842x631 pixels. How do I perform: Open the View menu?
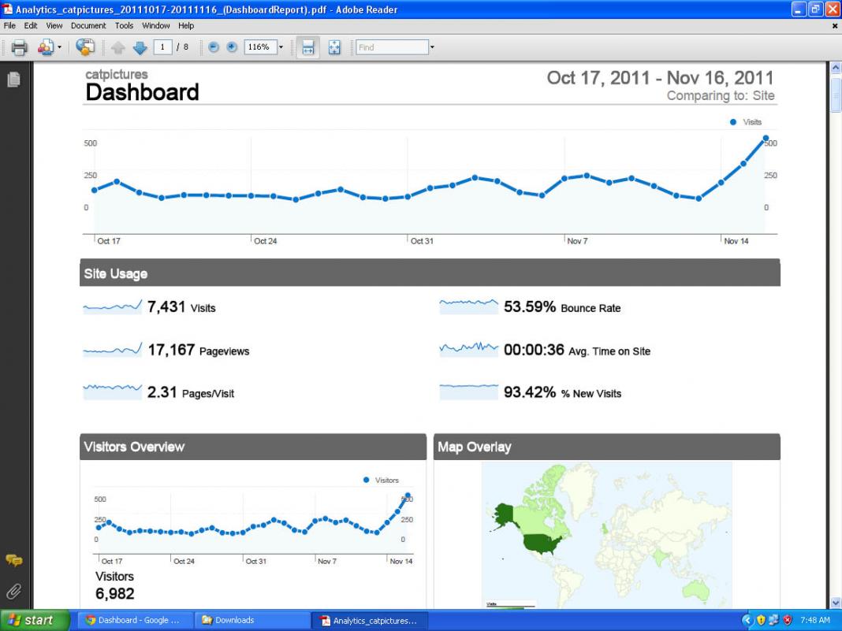pyautogui.click(x=54, y=26)
